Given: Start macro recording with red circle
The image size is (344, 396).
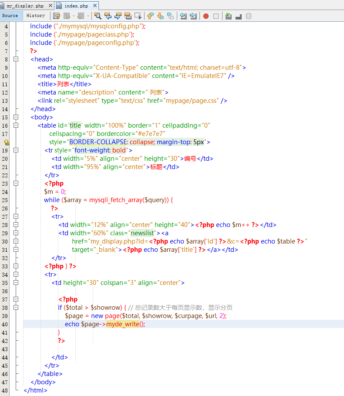Looking at the screenshot, I should pos(206,16).
